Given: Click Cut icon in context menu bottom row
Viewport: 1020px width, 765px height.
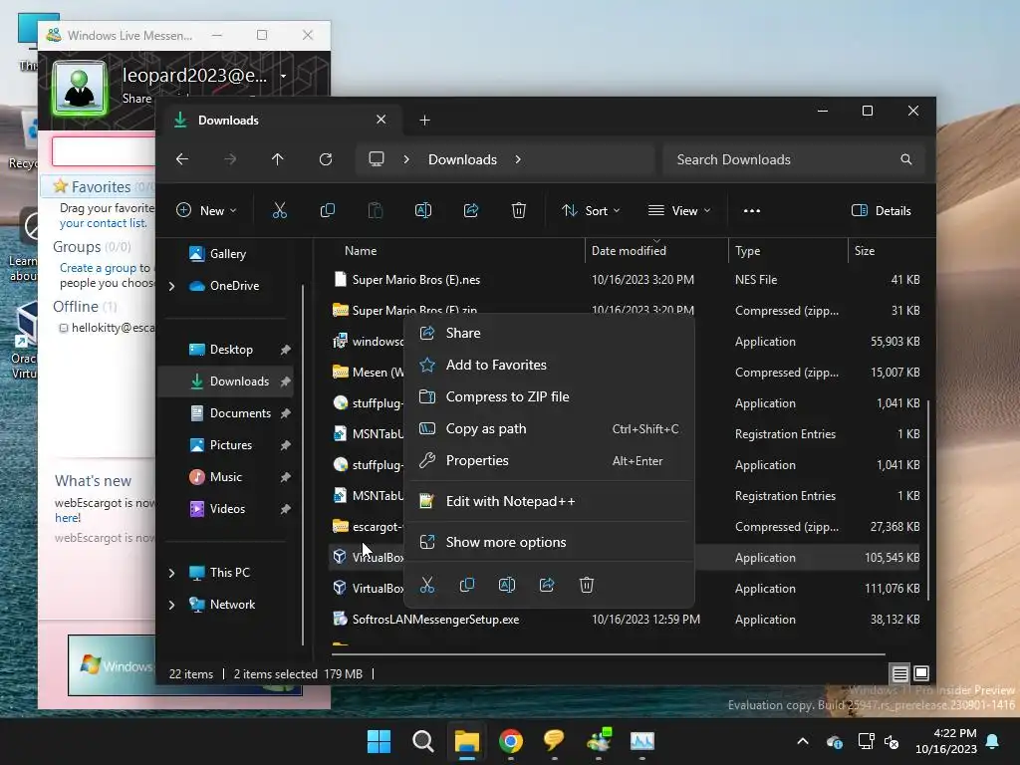Looking at the screenshot, I should click(426, 585).
